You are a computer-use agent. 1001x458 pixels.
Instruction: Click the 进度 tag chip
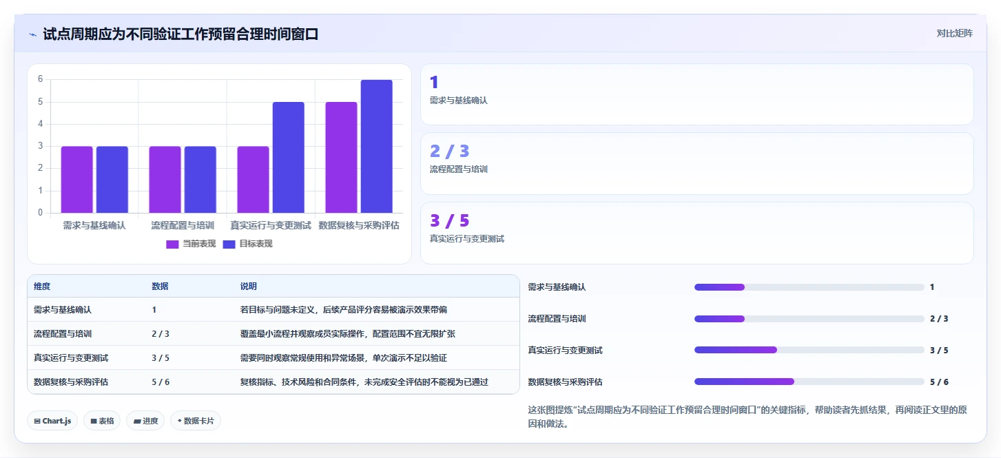pos(145,421)
